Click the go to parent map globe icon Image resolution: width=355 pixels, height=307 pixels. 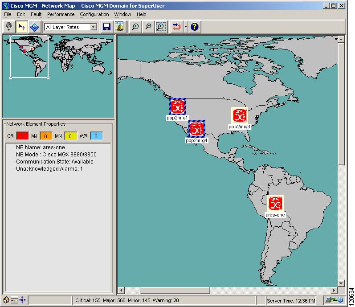tap(9, 27)
